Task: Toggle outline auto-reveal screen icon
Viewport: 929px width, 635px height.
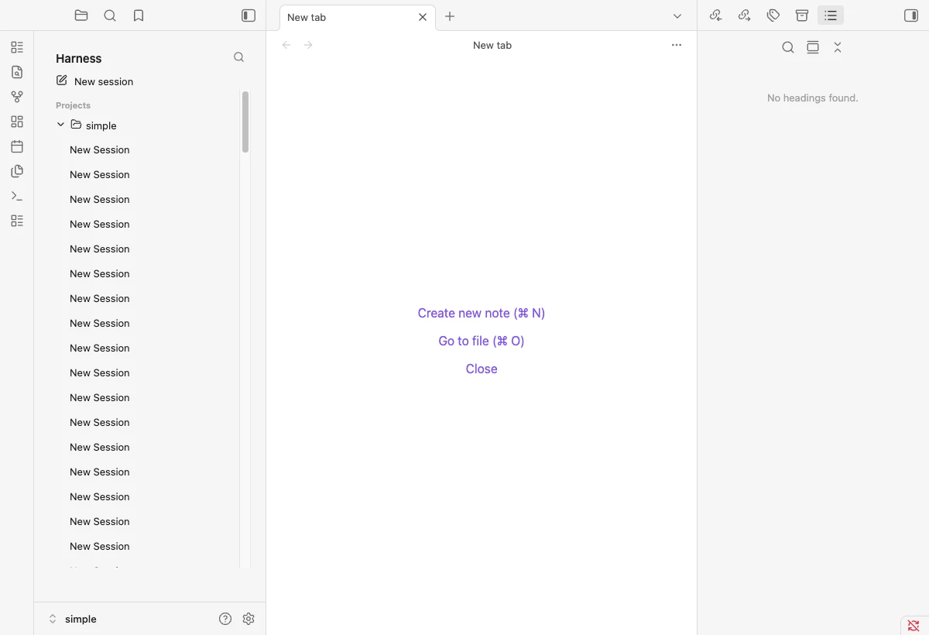Action: 813,47
